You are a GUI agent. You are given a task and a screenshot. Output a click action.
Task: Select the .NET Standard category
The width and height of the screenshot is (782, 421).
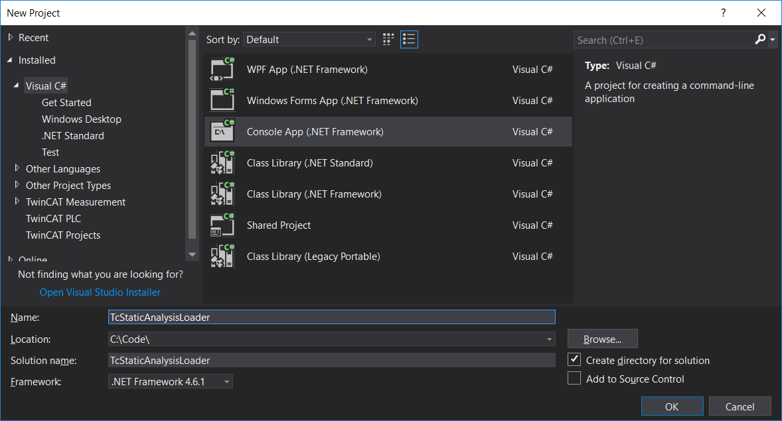(73, 135)
